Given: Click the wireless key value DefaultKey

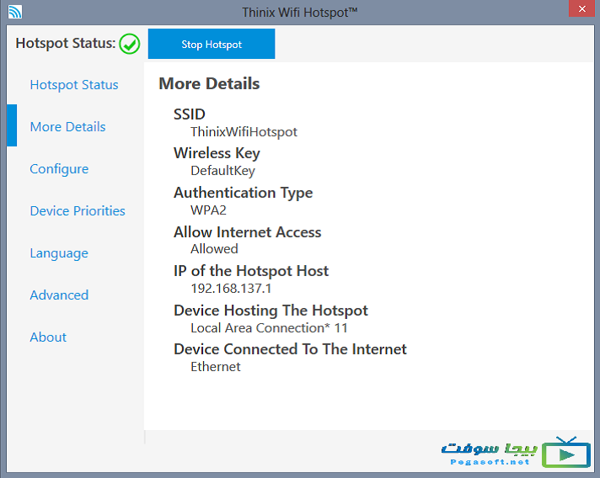Looking at the screenshot, I should (222, 171).
